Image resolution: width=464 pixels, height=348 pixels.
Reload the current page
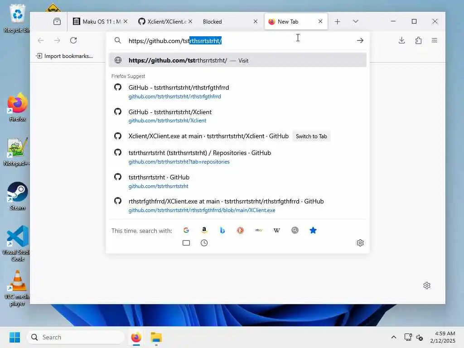[x=73, y=40]
